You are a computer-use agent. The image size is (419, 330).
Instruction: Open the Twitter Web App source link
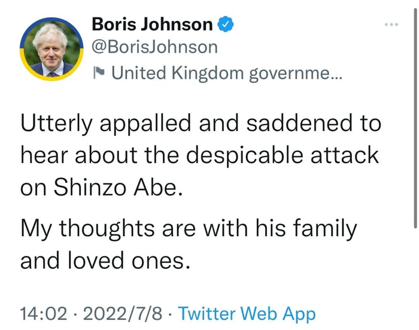click(x=247, y=313)
